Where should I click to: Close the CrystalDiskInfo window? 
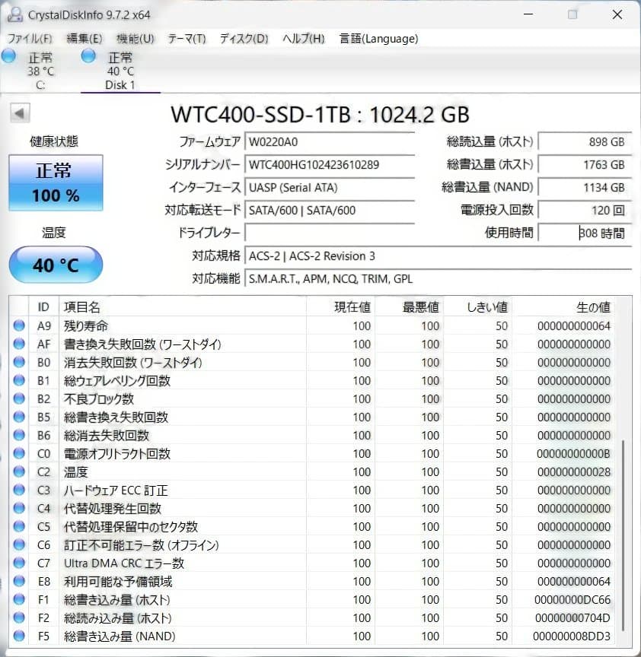click(617, 14)
